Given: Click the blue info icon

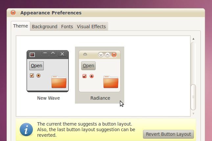Looking at the screenshot, I should [x=26, y=129].
